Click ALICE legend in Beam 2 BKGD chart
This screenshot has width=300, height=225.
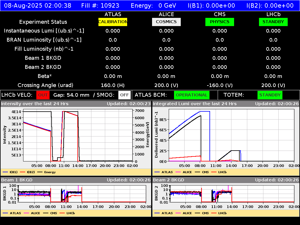[184, 213]
